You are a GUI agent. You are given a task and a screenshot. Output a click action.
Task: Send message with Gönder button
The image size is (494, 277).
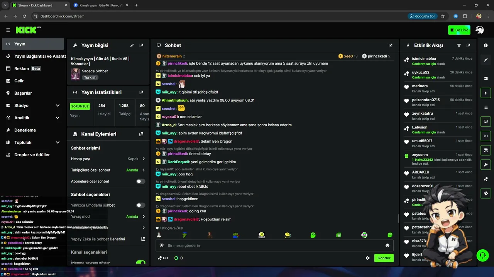384,258
